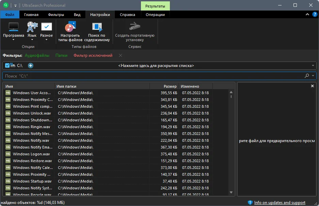Viewport: 319px width, 206px height.
Task: Click the UltraSearch app logo icon
Action: click(6, 5)
